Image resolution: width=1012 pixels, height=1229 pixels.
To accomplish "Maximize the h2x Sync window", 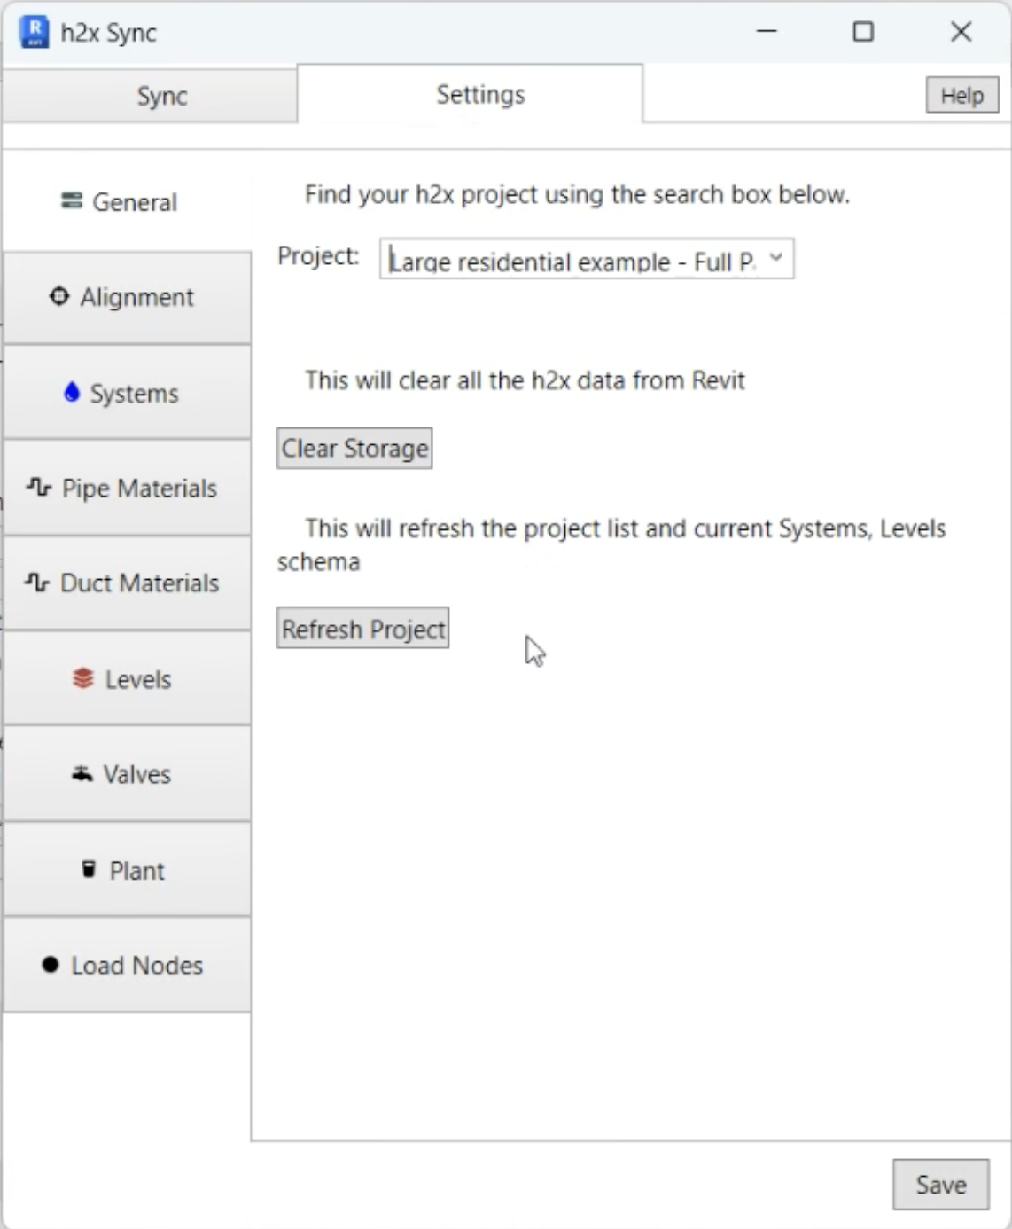I will point(862,32).
